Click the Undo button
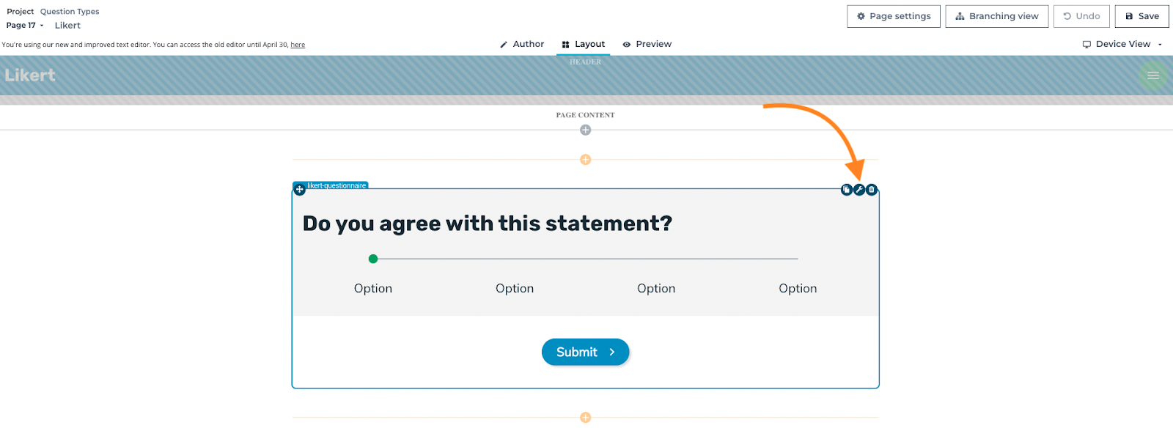 pyautogui.click(x=1081, y=16)
